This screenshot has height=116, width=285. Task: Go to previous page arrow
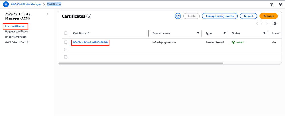257,24
